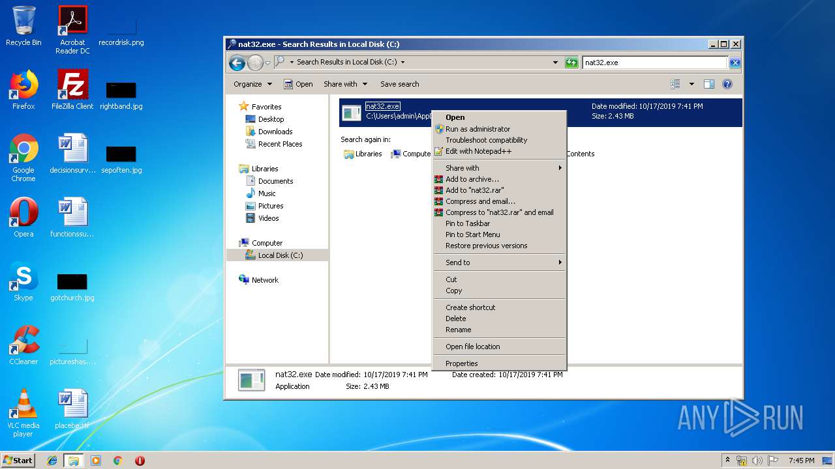Choose Open in the context menu

pos(500,118)
